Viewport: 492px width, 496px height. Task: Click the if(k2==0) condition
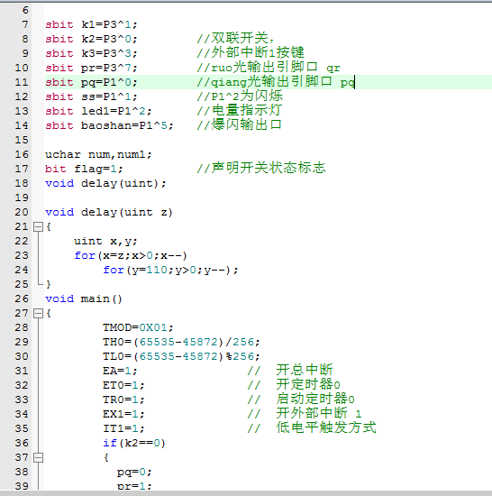134,443
